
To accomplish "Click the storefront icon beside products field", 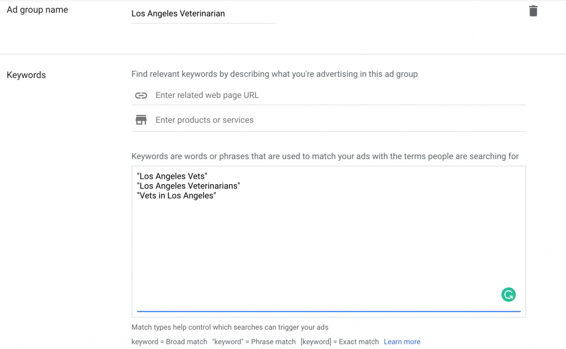I will coord(141,120).
